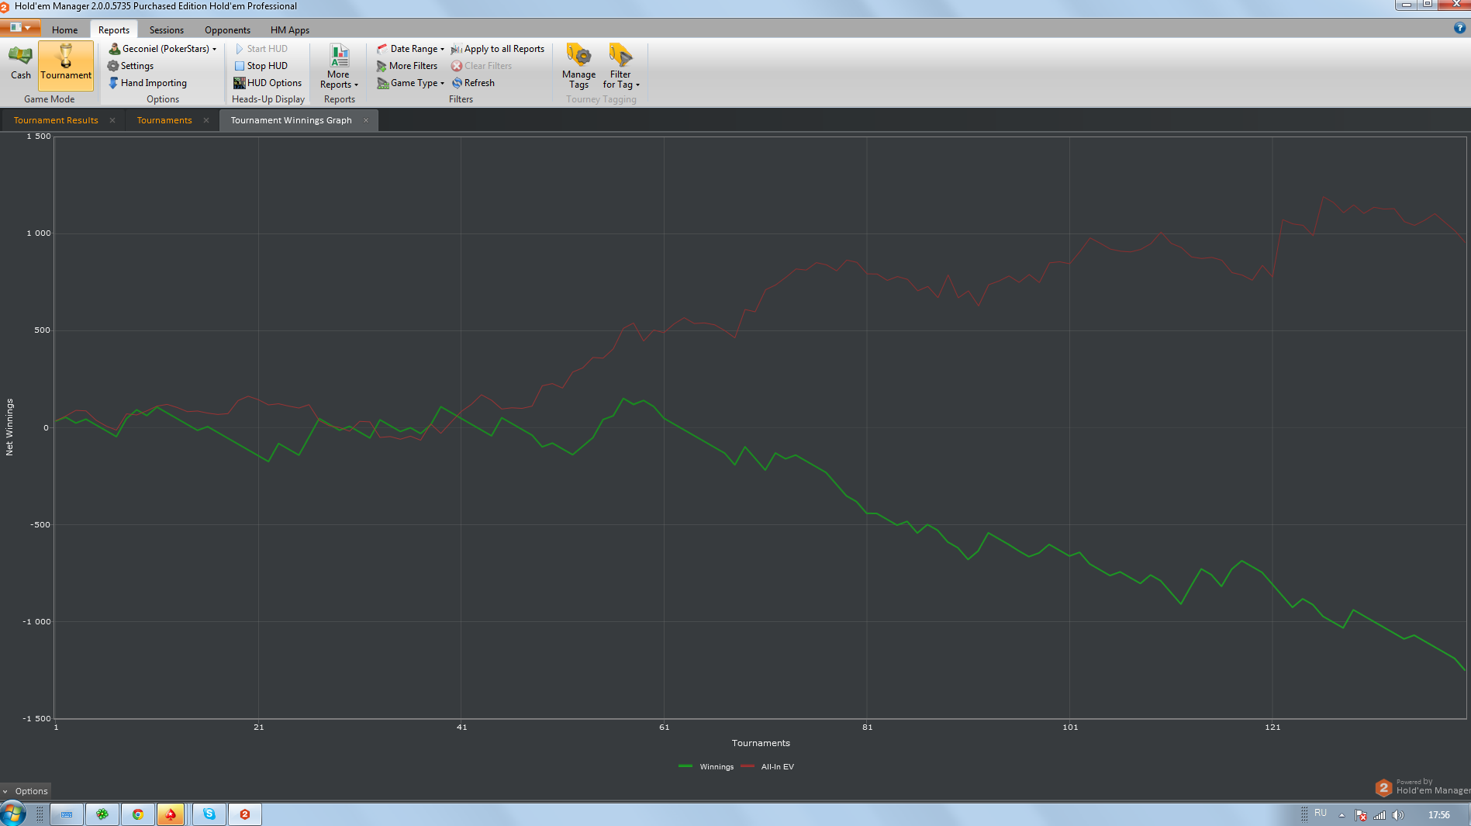
Task: Click the green Winnings legend swatch
Action: click(x=685, y=766)
